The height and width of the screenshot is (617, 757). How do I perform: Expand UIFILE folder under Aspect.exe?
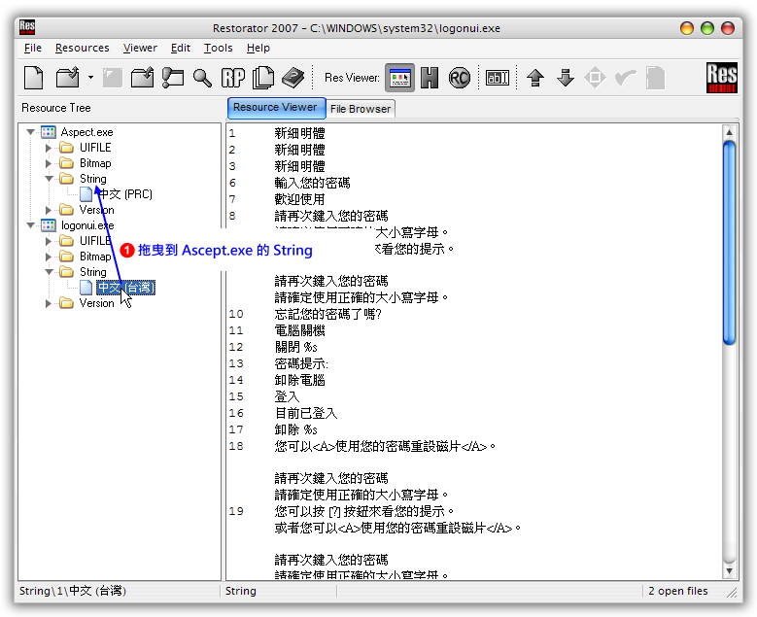pyautogui.click(x=49, y=148)
